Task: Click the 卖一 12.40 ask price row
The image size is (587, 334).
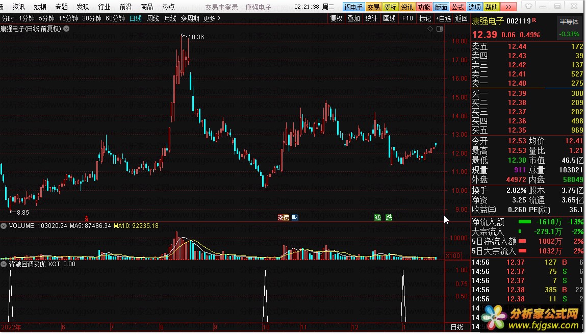Action: (x=527, y=83)
